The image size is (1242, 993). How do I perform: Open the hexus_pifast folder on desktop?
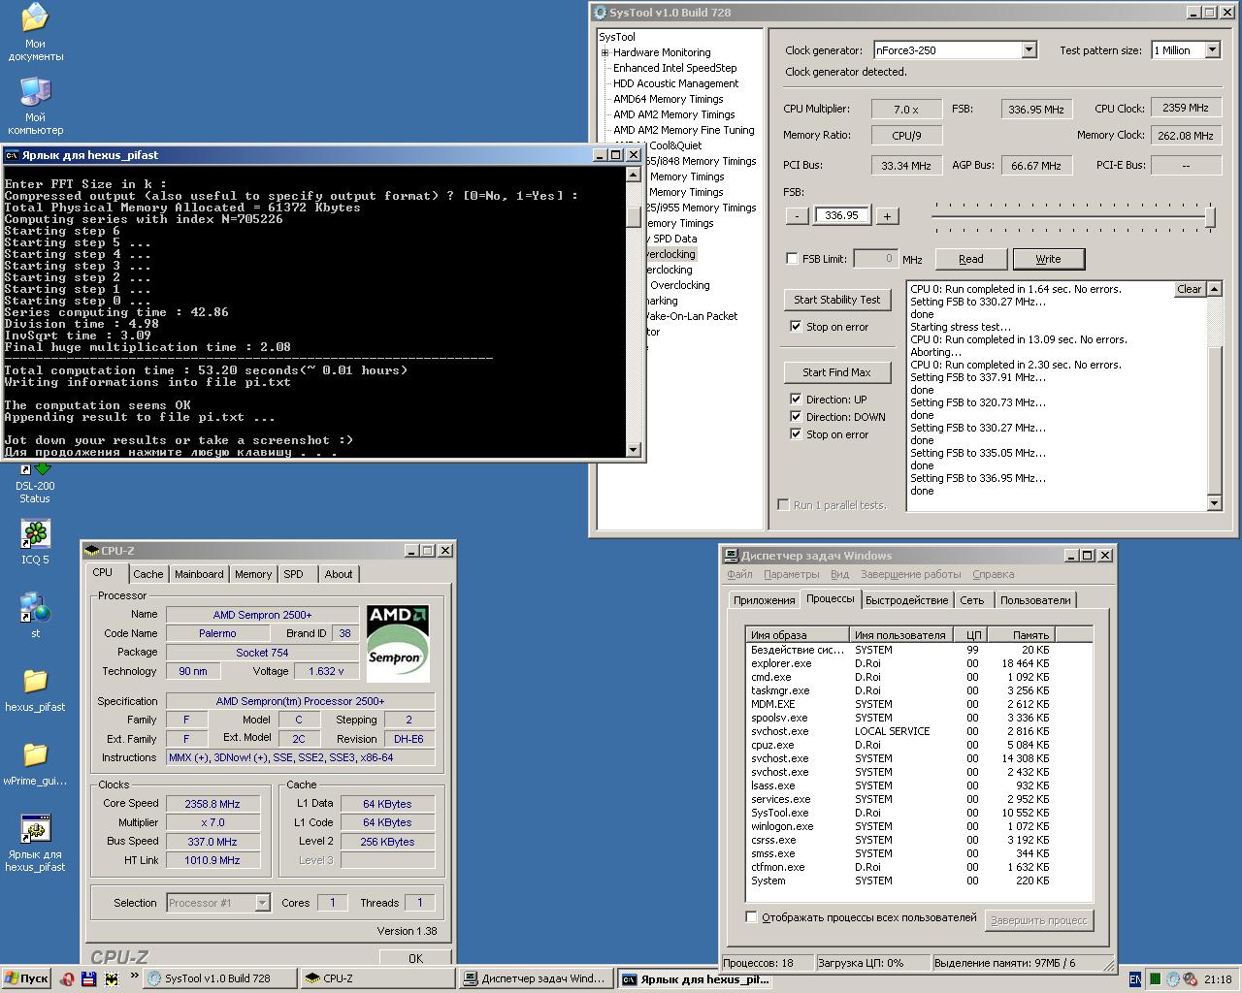[x=35, y=689]
